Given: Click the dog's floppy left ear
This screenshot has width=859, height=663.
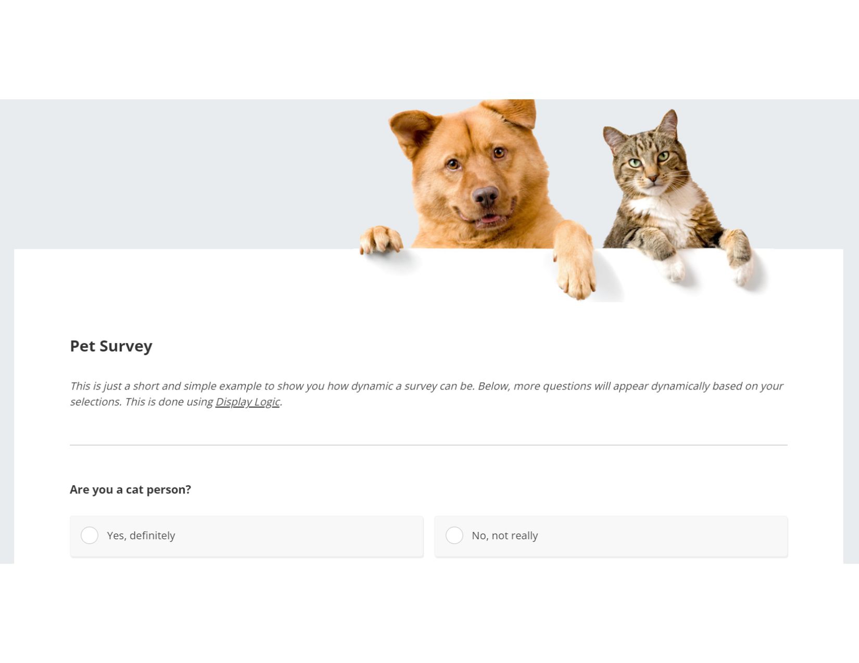Looking at the screenshot, I should [x=412, y=131].
